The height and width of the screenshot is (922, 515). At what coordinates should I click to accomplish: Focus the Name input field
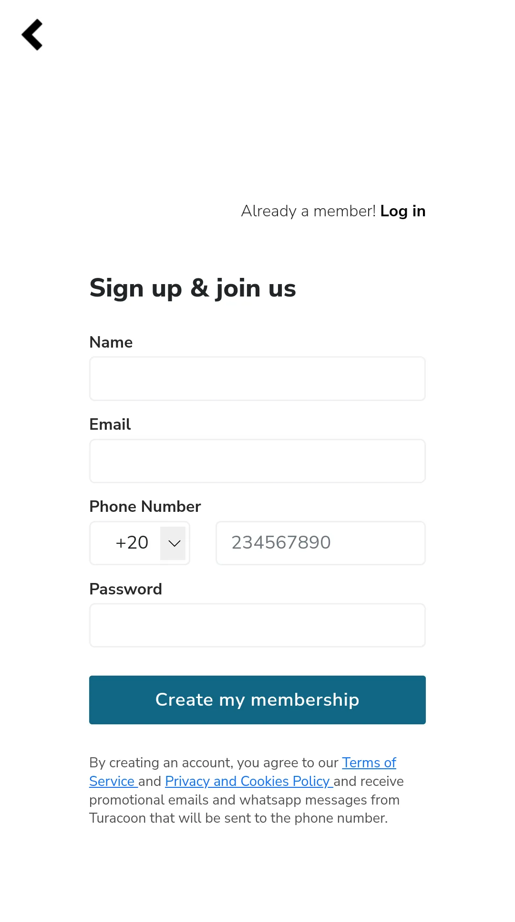[257, 379]
